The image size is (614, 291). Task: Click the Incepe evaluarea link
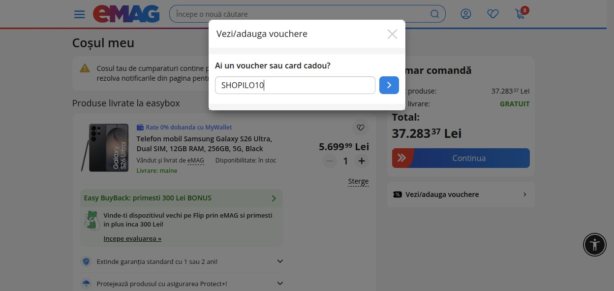[x=132, y=238]
